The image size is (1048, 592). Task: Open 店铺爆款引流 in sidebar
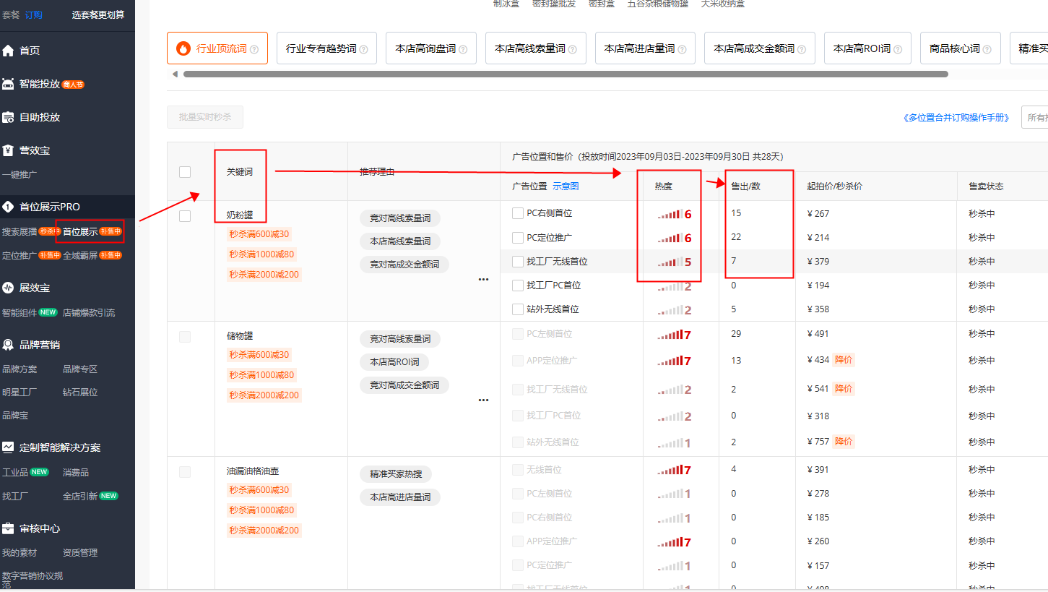pos(89,313)
